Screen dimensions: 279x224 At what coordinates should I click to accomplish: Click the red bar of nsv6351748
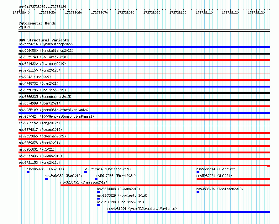pyautogui.click(x=144, y=60)
